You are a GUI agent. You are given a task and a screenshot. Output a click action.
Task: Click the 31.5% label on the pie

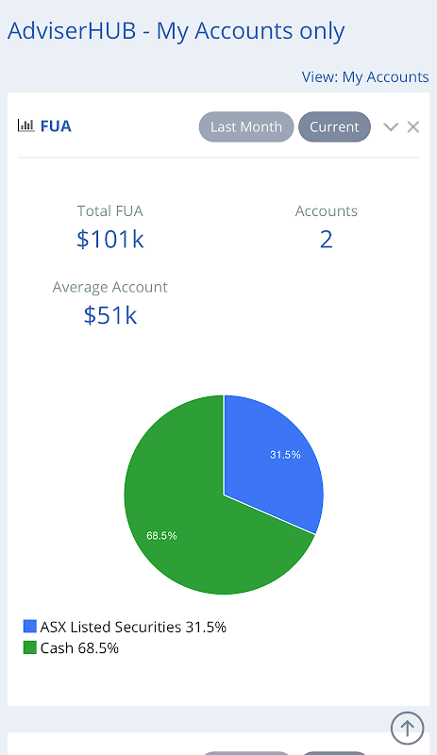tap(285, 455)
